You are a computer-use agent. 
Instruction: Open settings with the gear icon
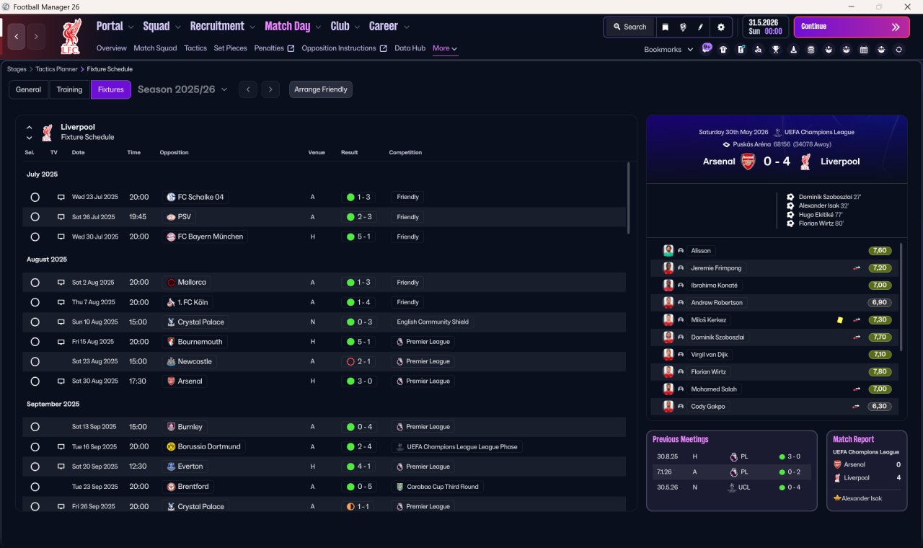coord(721,27)
